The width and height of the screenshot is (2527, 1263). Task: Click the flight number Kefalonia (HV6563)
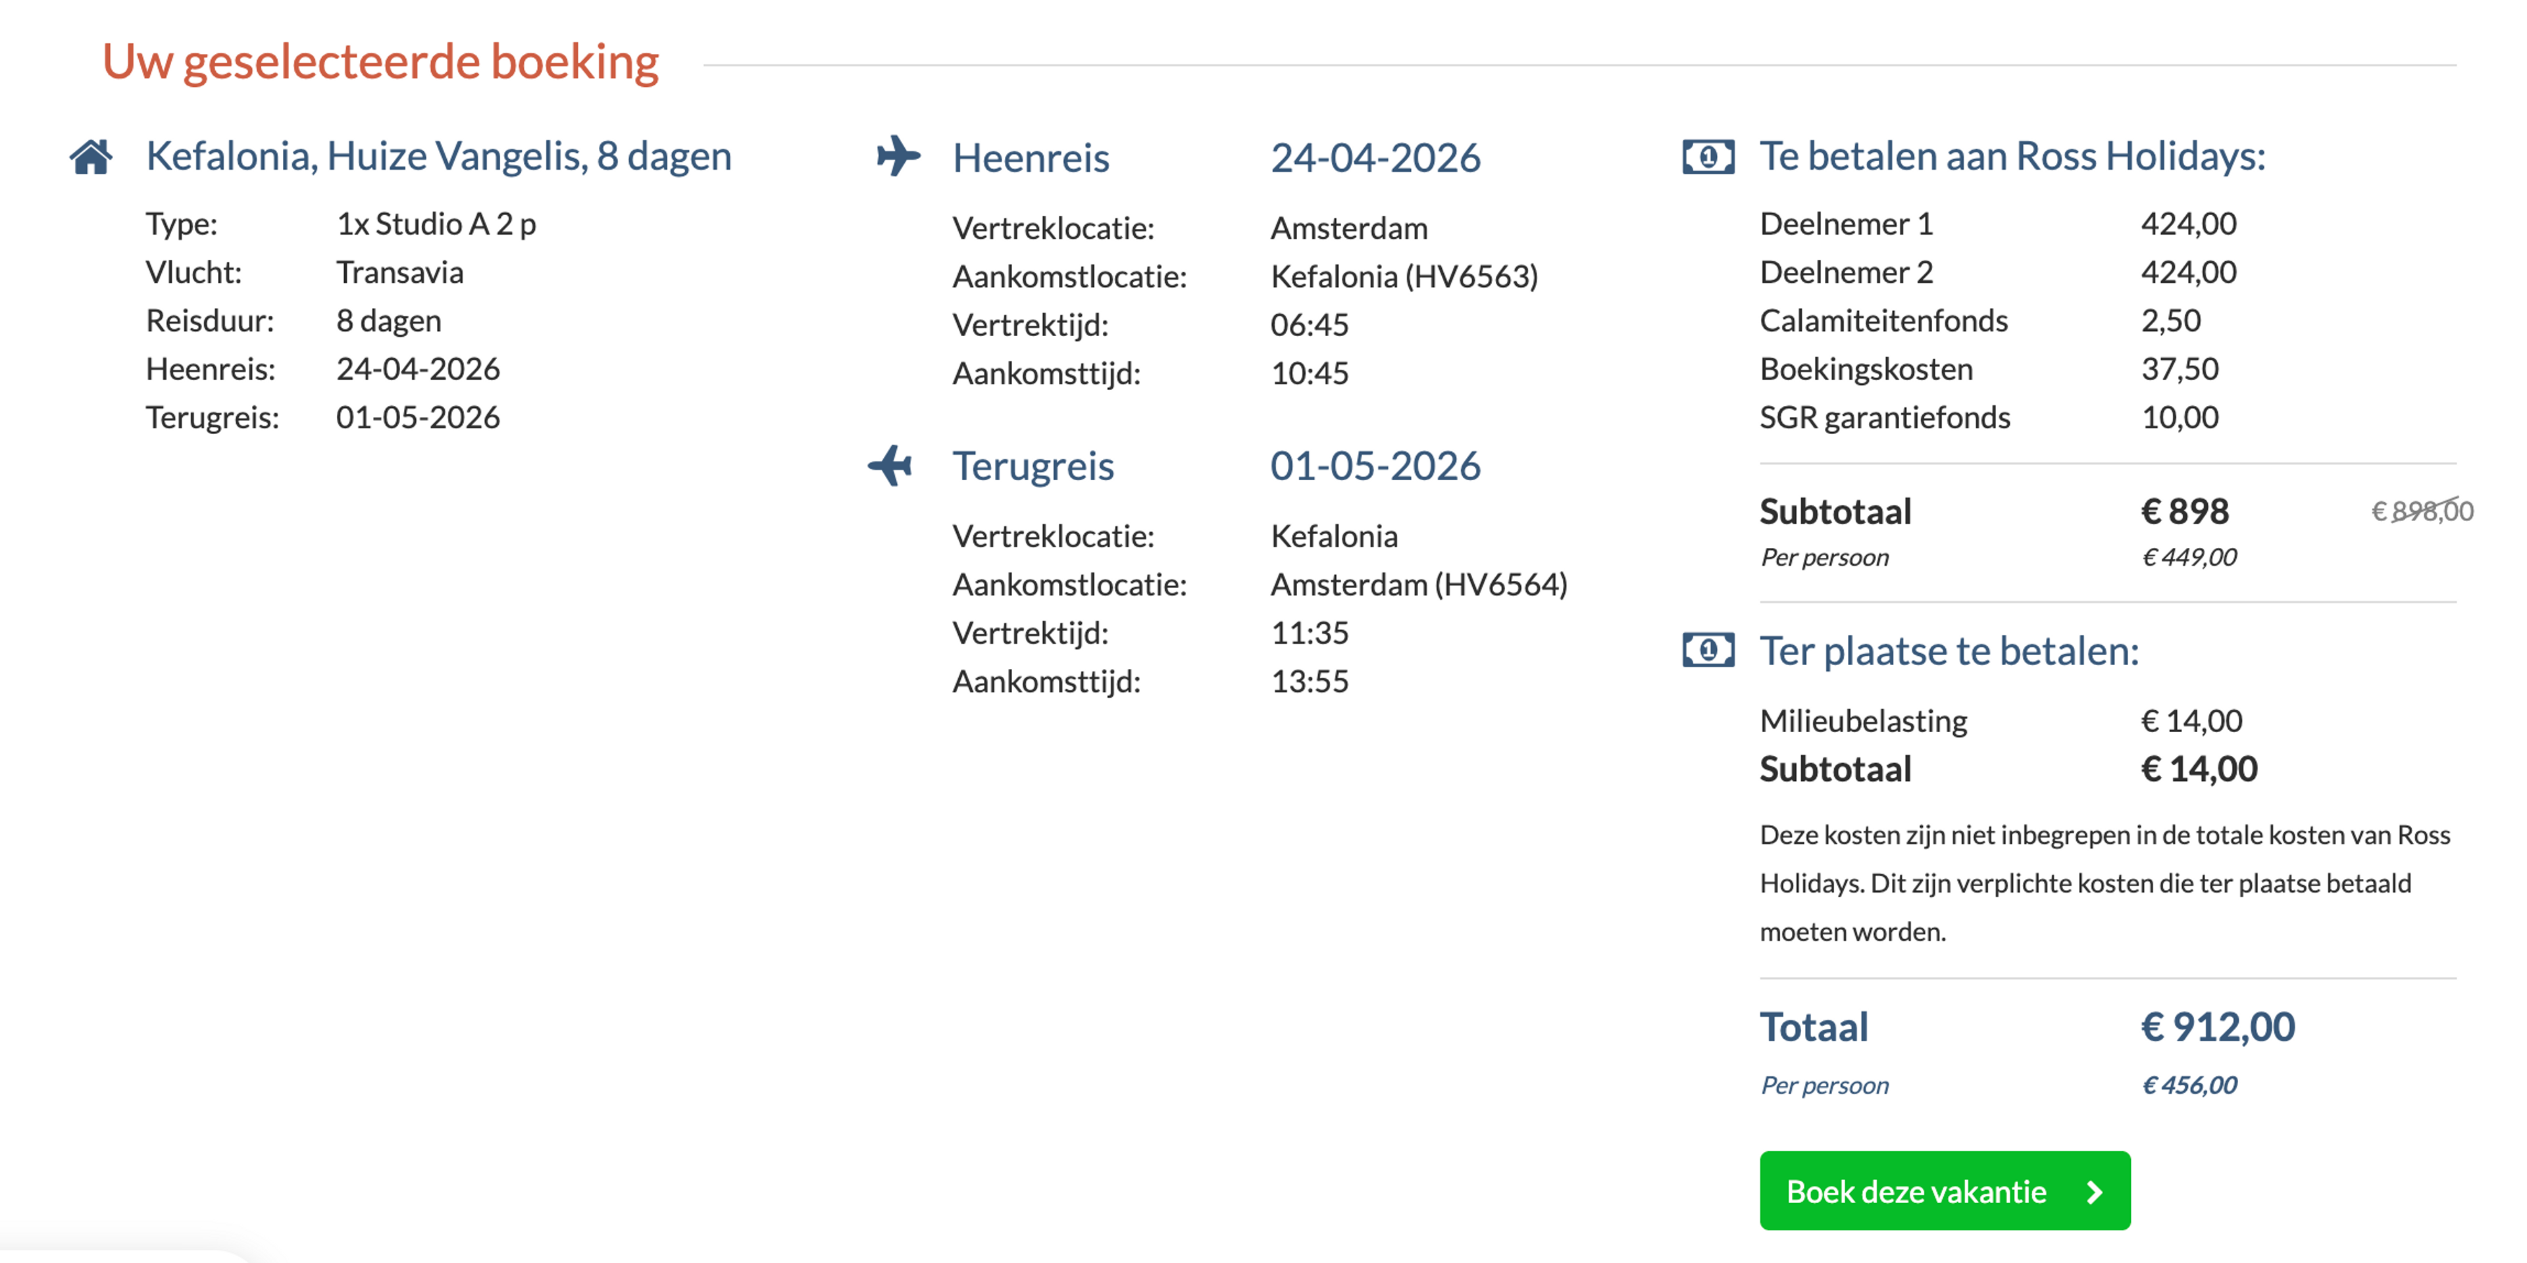[1404, 276]
